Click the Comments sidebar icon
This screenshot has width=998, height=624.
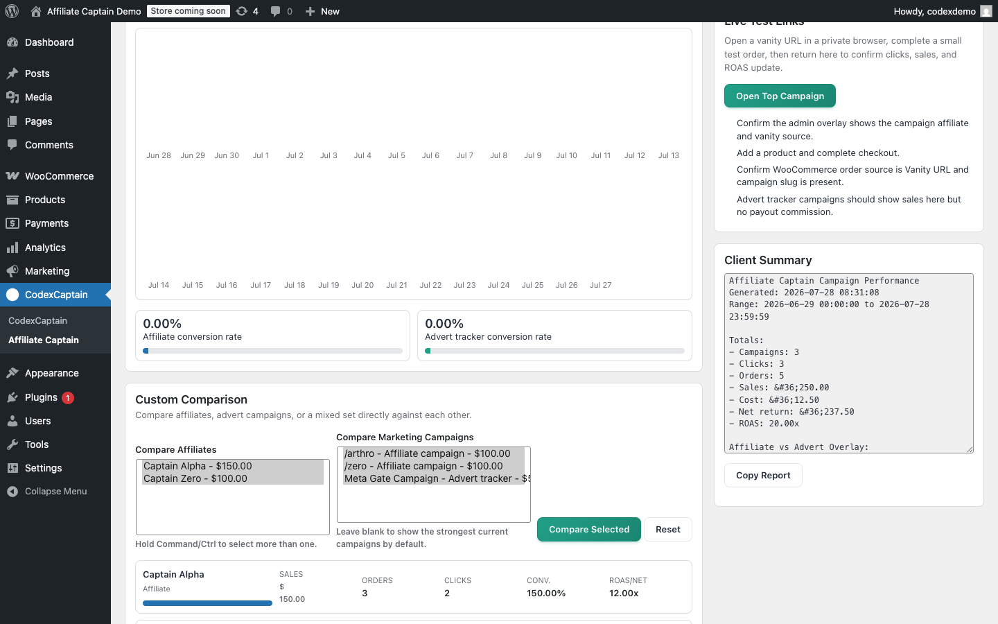point(12,145)
